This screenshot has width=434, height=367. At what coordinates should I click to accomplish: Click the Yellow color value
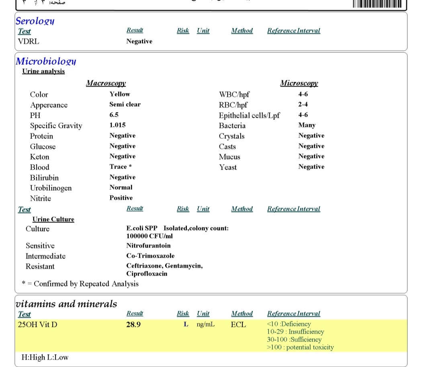(x=120, y=94)
